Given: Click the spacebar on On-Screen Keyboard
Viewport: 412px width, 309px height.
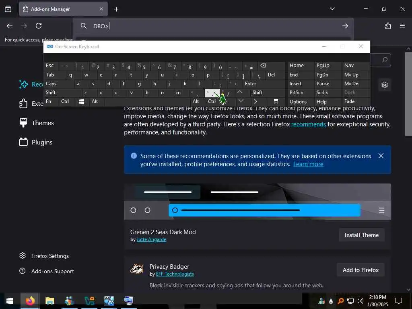Looking at the screenshot, I should click(147, 101).
